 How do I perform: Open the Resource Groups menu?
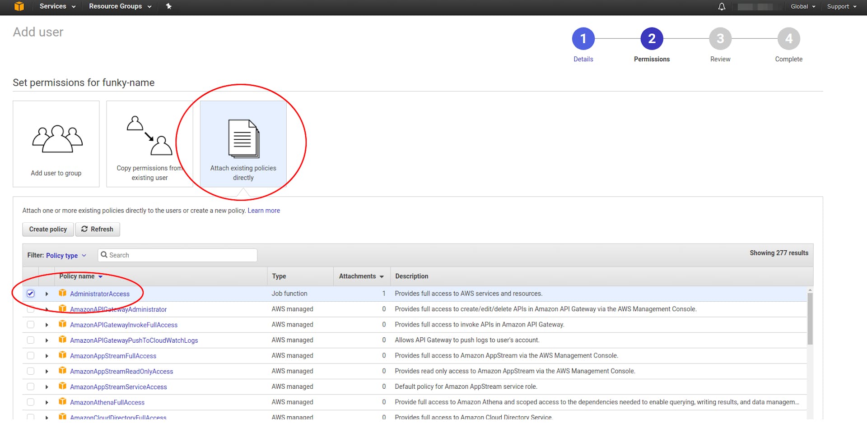pyautogui.click(x=120, y=6)
